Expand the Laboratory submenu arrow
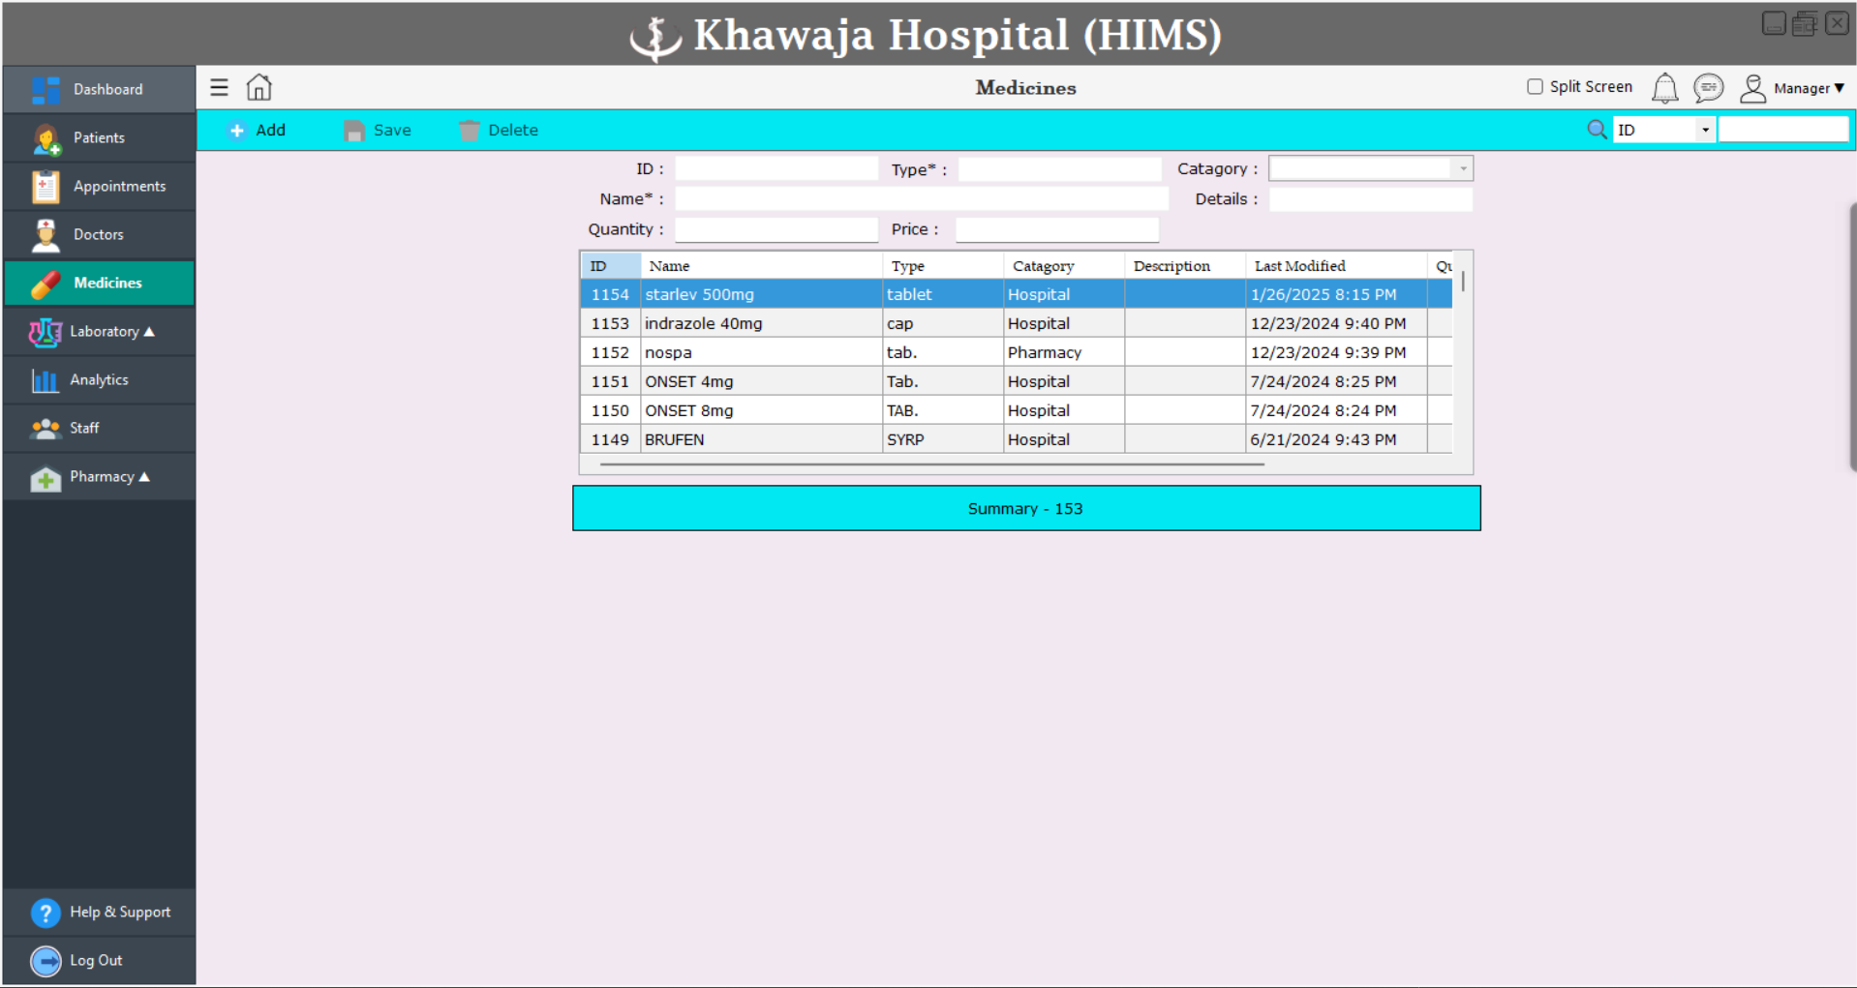The height and width of the screenshot is (988, 1857). pos(149,332)
